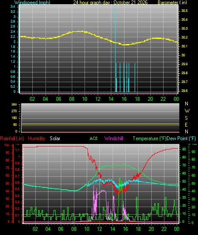
Task: Click the 'S' compass direction label
Action: (186, 118)
